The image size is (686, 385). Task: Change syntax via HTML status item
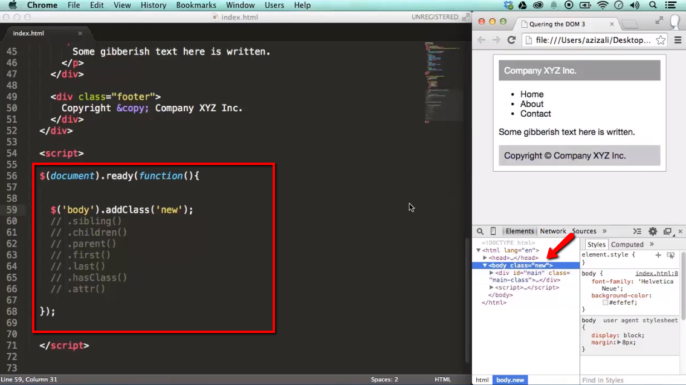coord(442,380)
